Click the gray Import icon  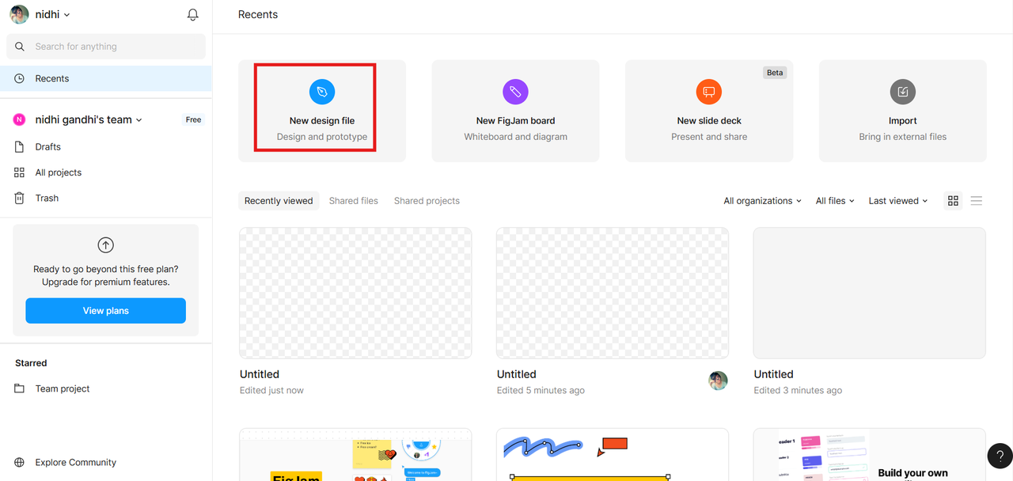(x=902, y=92)
